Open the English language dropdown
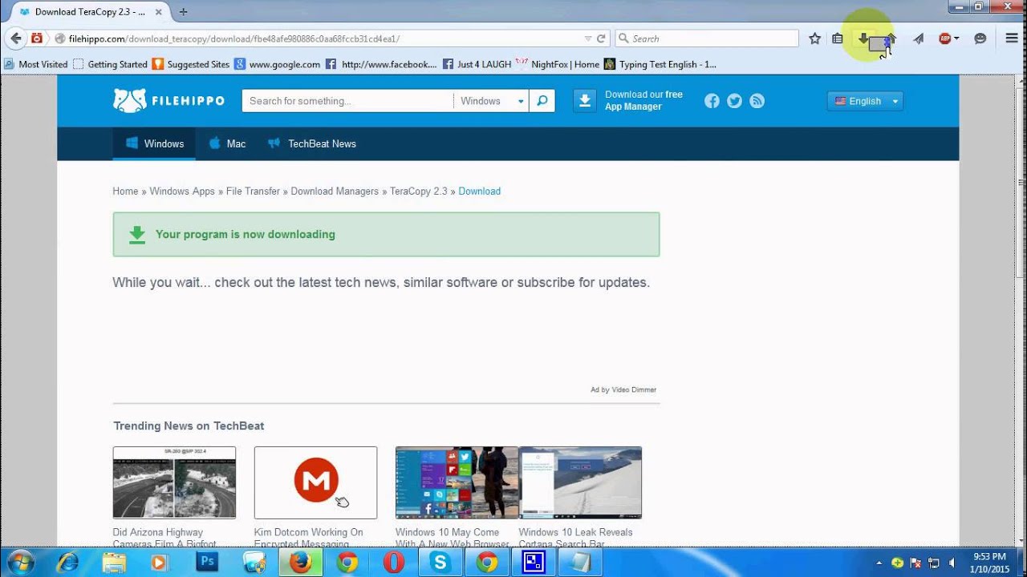 click(865, 101)
